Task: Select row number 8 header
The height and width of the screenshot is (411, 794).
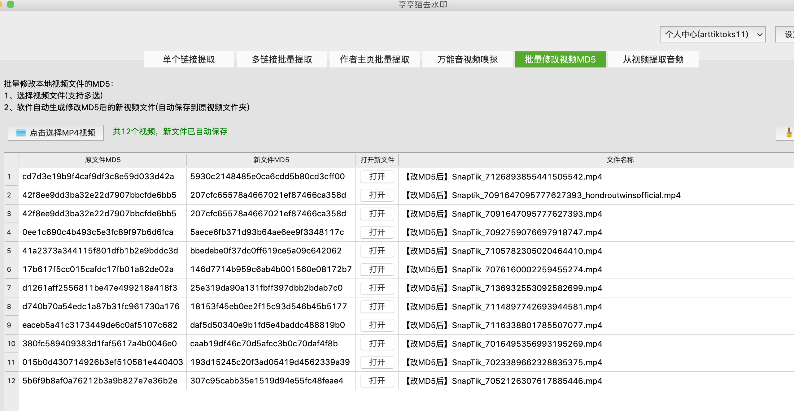Action: click(x=9, y=307)
